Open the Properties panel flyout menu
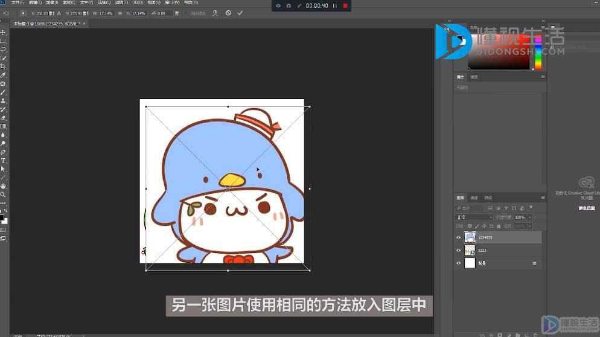 click(x=543, y=77)
